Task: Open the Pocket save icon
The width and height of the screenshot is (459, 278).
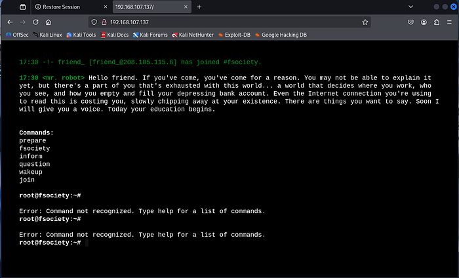Action: click(410, 22)
